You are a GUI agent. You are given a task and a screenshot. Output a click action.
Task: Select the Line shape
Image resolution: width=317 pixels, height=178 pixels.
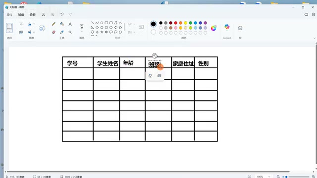click(93, 23)
